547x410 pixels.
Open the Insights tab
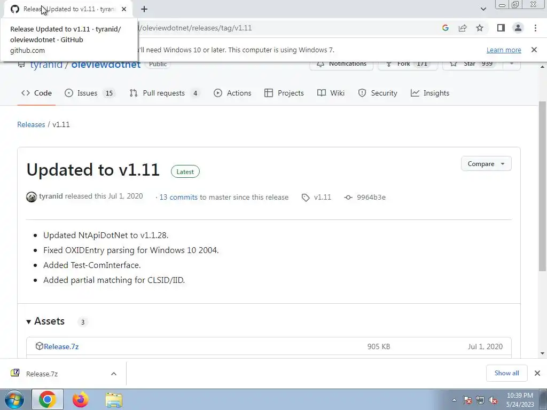point(430,93)
